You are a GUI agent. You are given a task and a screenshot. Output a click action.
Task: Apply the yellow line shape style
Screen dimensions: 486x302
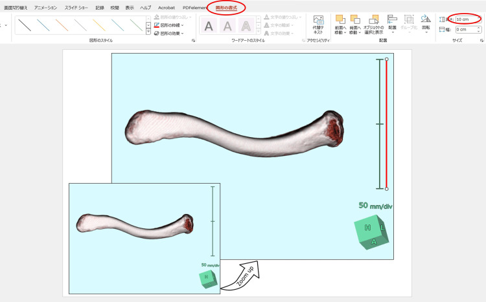(99, 25)
